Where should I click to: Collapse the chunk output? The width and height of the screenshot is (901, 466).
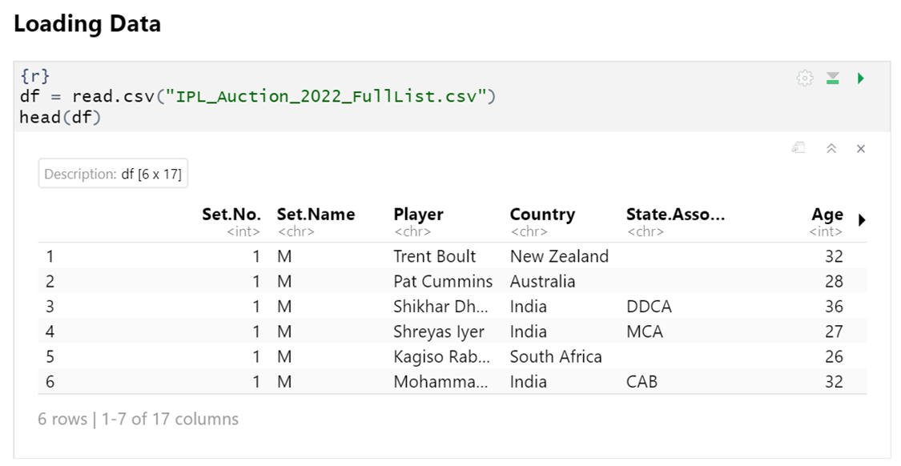tap(831, 148)
